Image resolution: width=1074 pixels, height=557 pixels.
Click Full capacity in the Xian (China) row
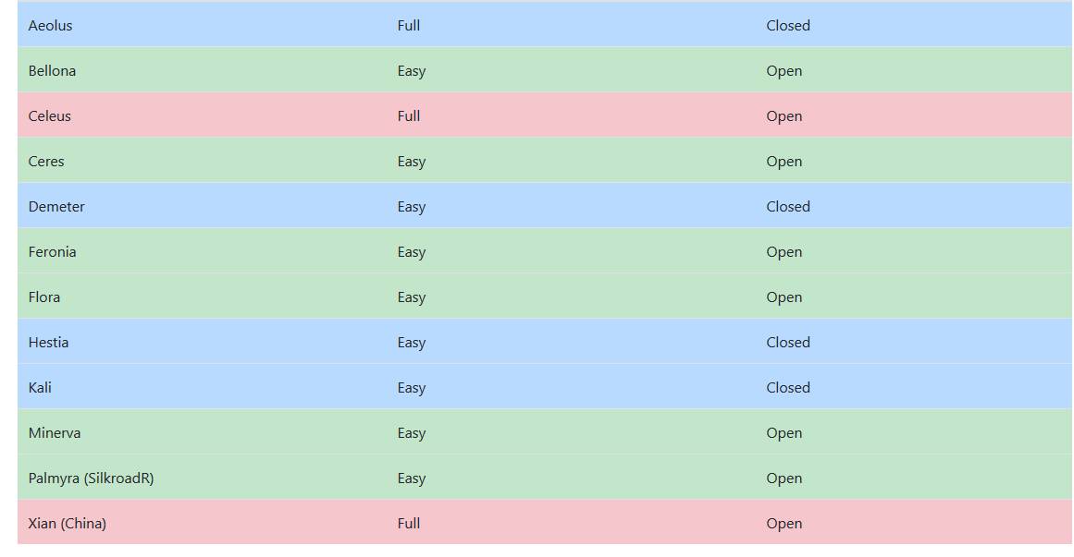click(409, 524)
